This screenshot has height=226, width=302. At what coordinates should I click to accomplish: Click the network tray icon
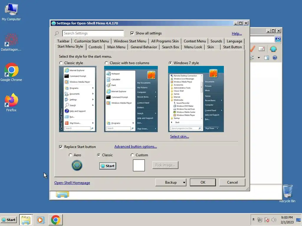click(260, 220)
